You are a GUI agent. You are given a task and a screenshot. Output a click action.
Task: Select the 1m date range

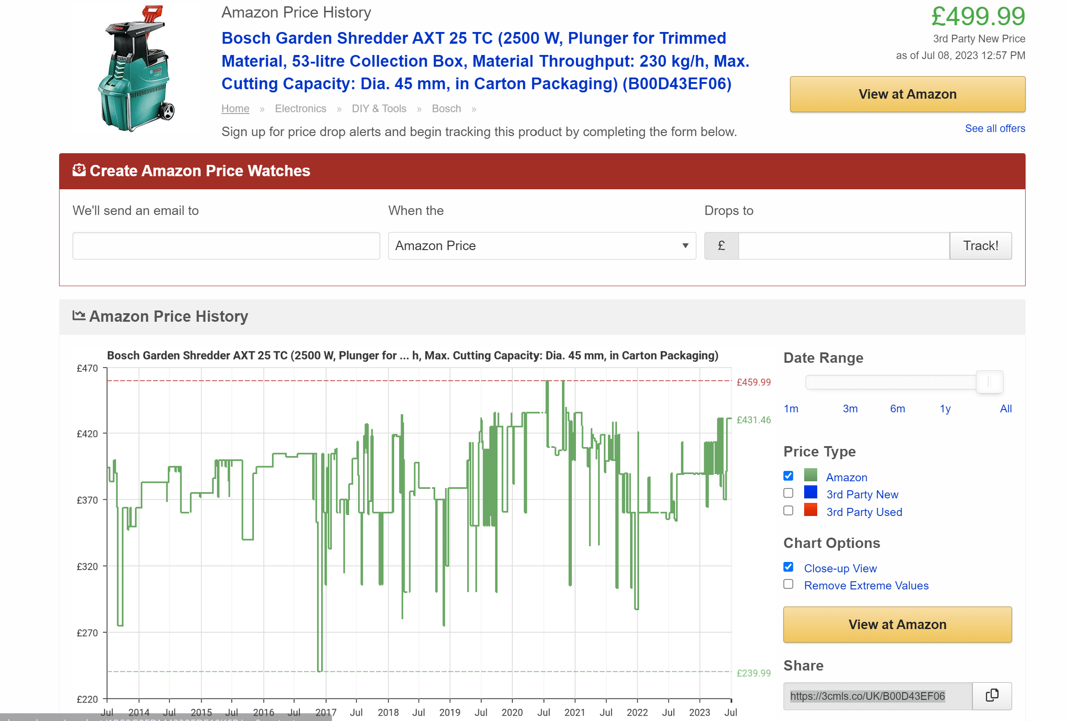click(791, 409)
